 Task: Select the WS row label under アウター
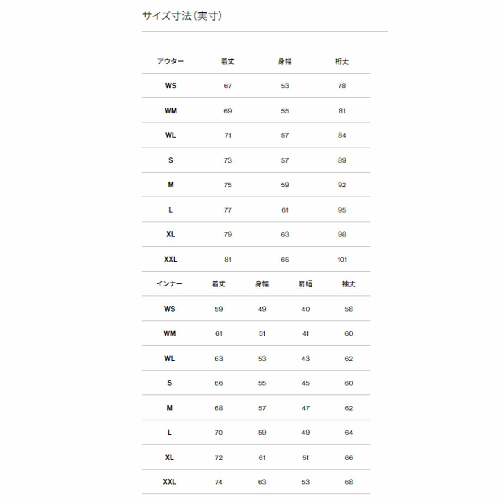[x=171, y=86]
